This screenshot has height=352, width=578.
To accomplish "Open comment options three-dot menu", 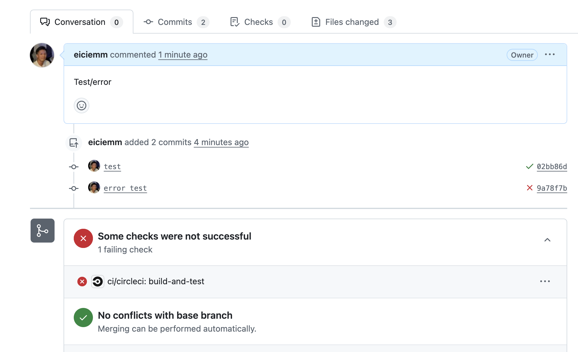I will [550, 55].
